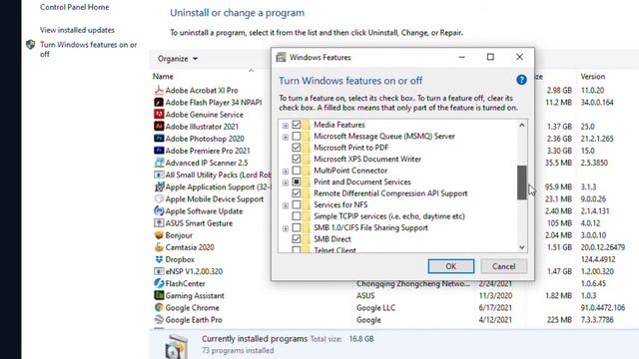Expand the Media Features tree node

[x=286, y=126]
